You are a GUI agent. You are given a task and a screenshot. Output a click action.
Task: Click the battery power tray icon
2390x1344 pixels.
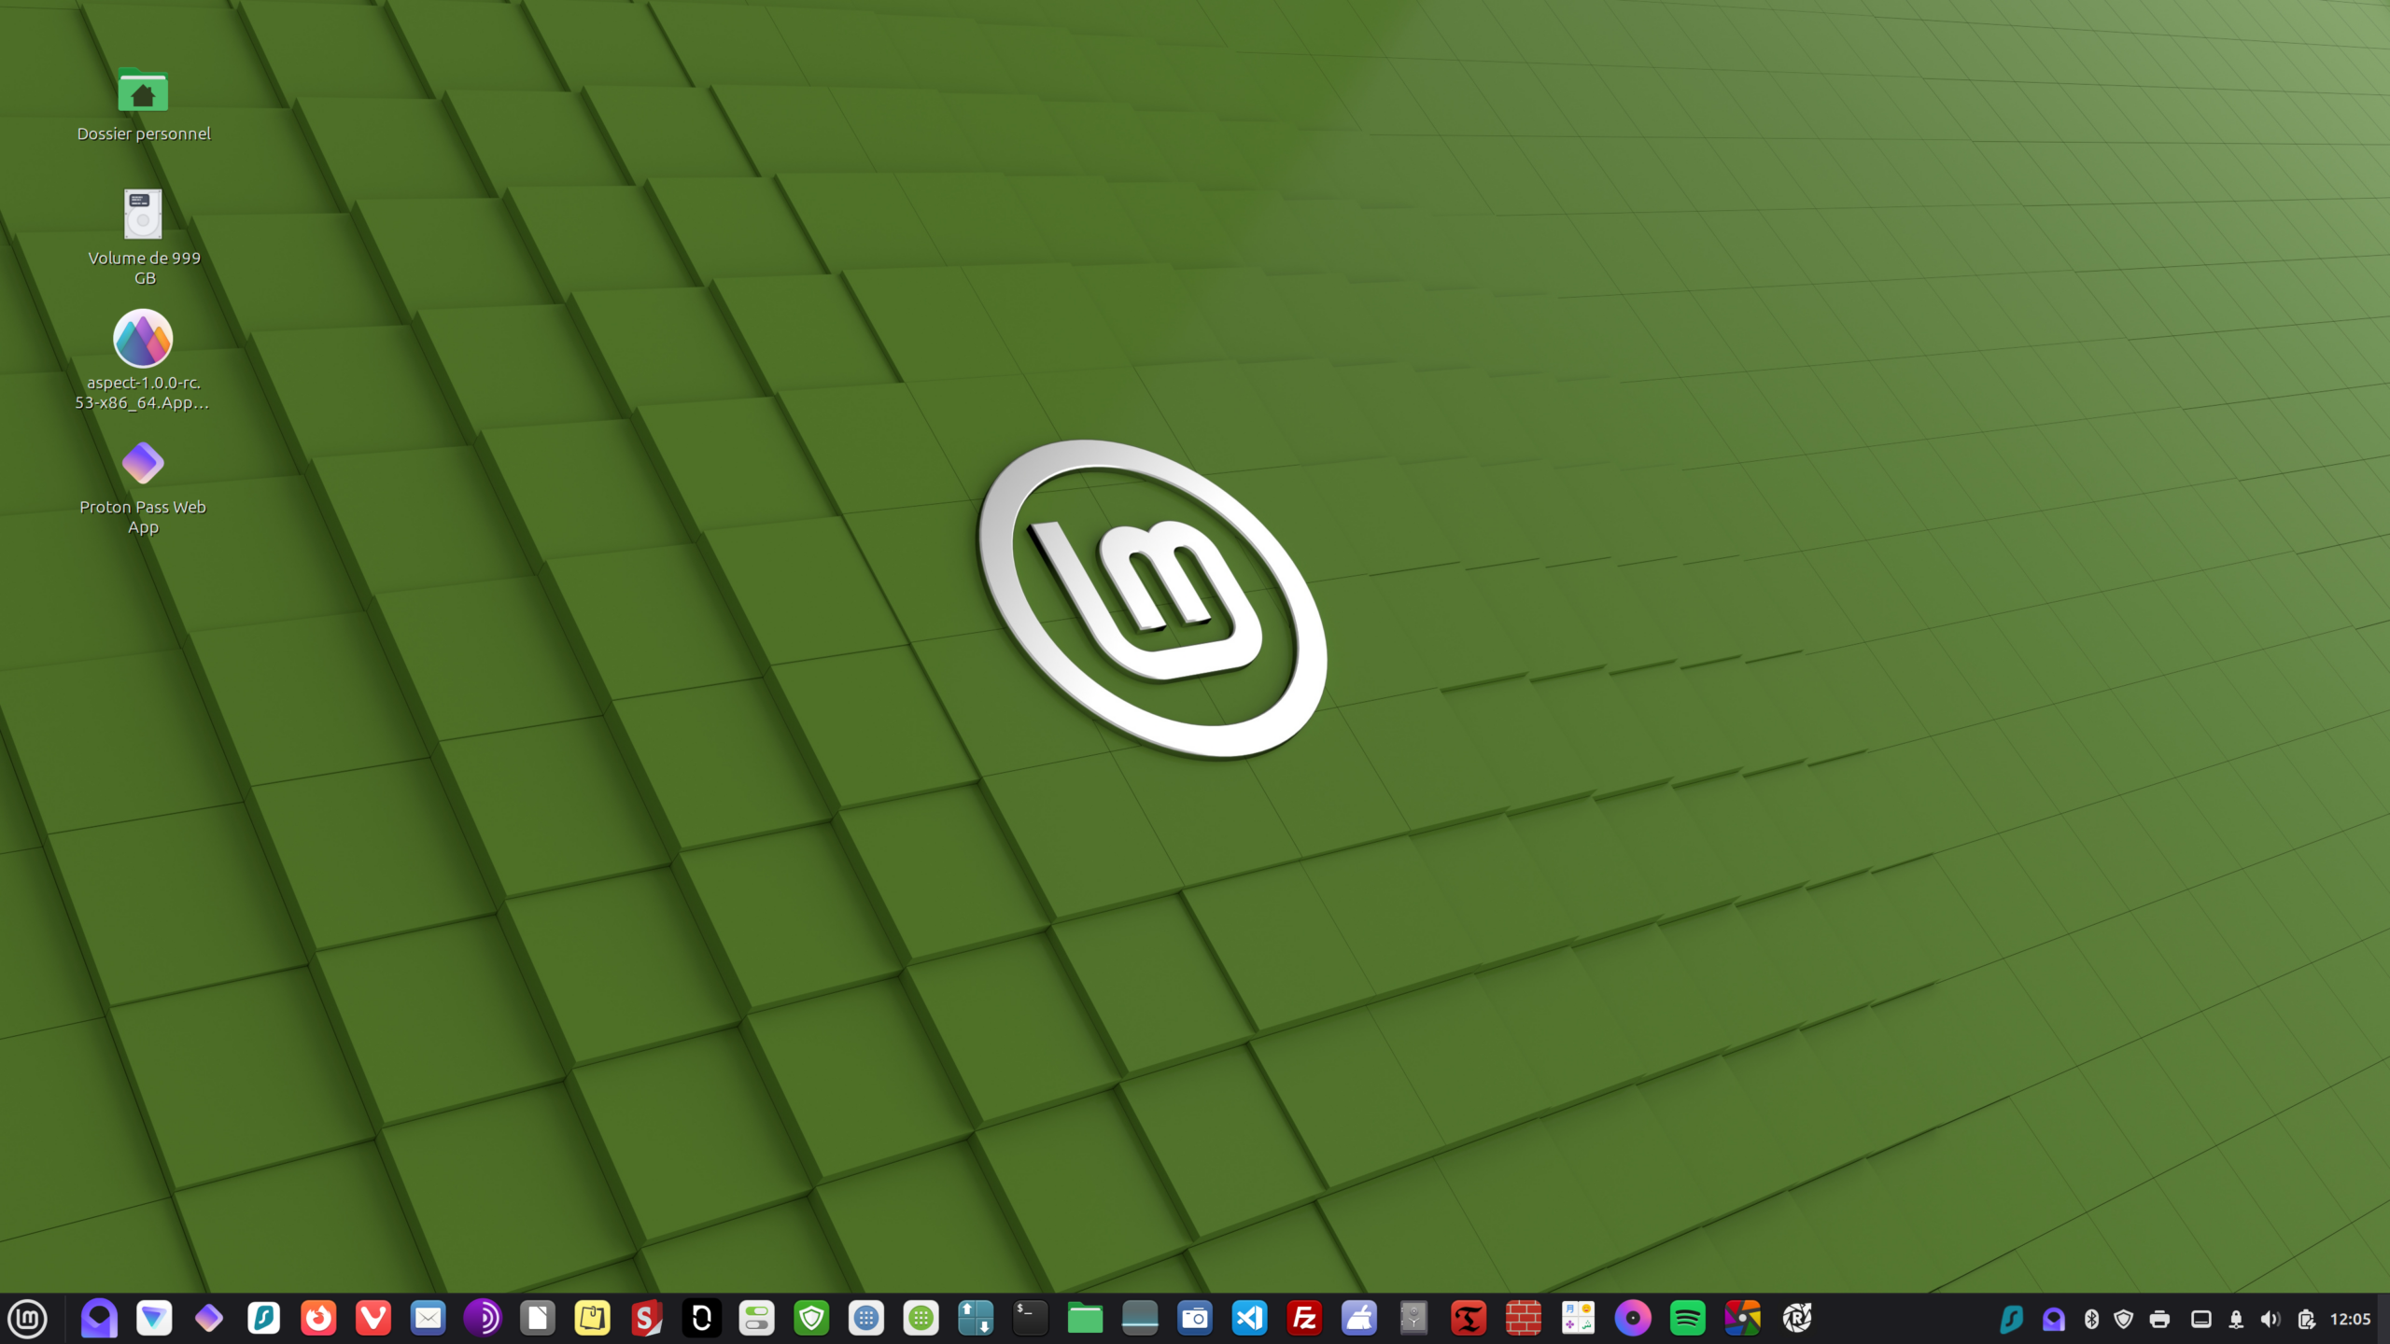pos(2306,1319)
